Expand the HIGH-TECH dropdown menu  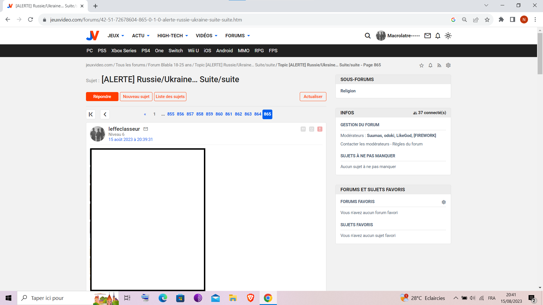(x=173, y=36)
